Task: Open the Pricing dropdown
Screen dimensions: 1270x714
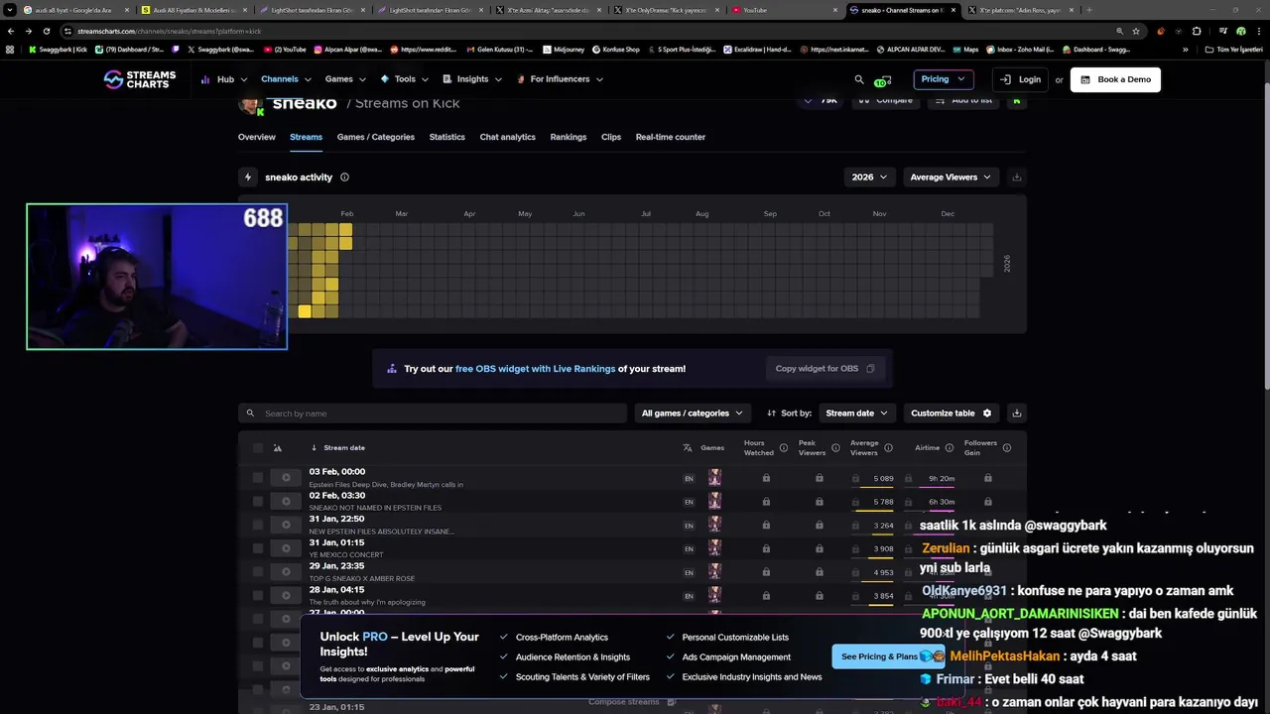Action: click(944, 79)
